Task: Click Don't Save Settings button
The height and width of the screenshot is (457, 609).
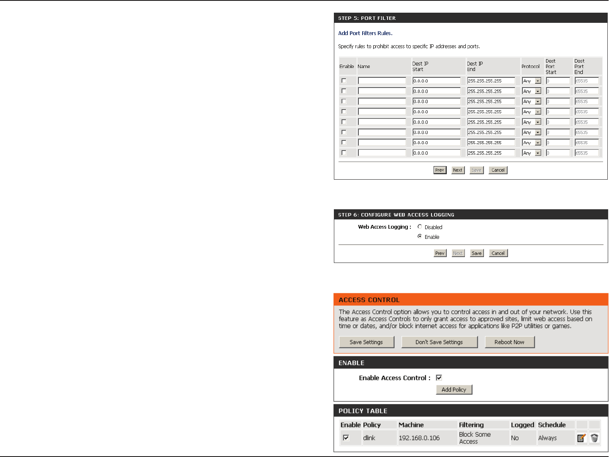Action: tap(439, 342)
